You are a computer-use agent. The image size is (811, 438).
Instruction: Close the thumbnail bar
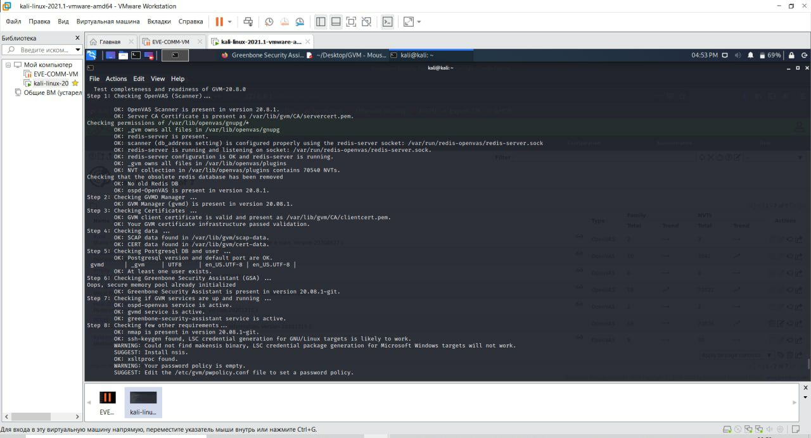pyautogui.click(x=805, y=387)
